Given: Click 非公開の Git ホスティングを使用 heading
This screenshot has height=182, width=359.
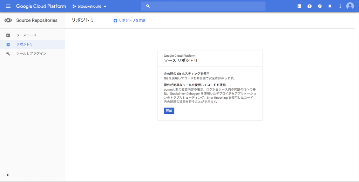Looking at the screenshot, I should point(187,73).
